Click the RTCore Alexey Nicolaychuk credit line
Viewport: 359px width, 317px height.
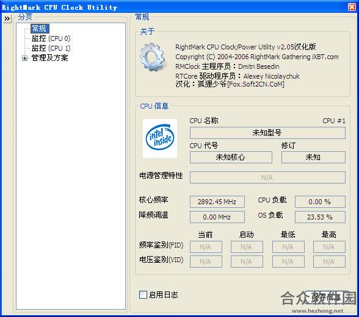(237, 76)
